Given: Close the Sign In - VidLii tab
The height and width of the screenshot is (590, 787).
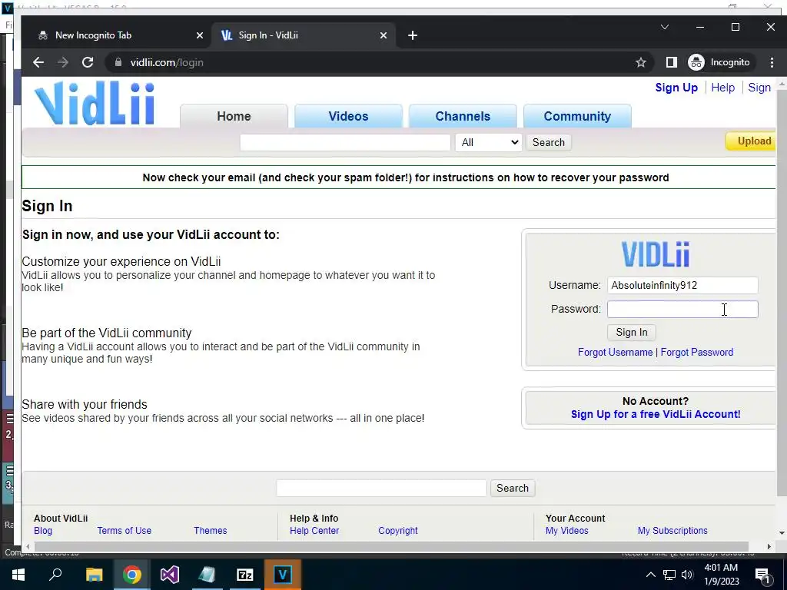Looking at the screenshot, I should [x=384, y=35].
